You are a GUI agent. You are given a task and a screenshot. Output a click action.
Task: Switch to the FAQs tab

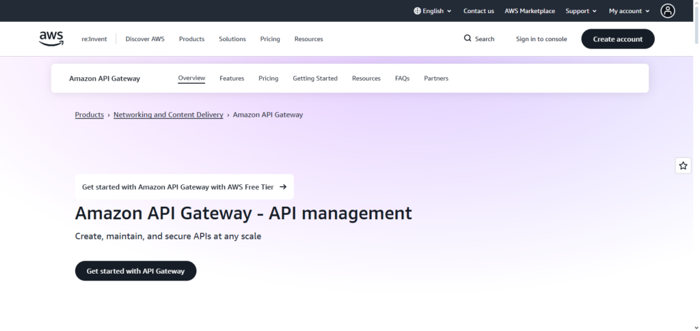point(402,78)
